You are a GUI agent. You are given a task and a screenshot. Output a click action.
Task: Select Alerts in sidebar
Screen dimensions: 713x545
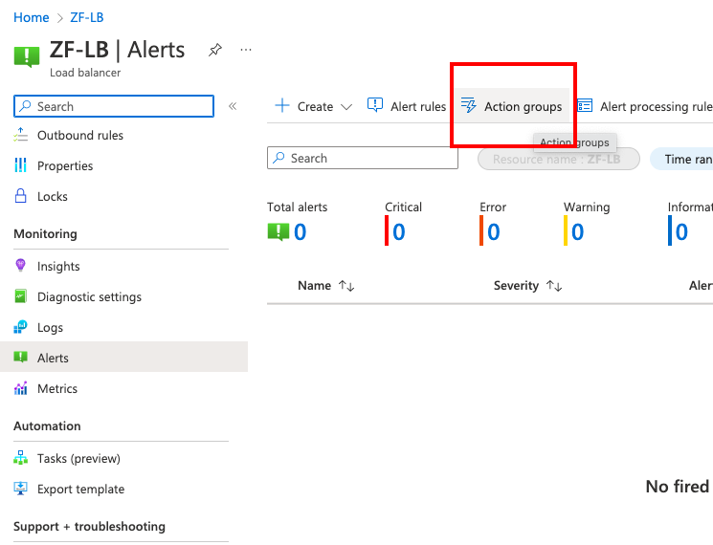123,358
